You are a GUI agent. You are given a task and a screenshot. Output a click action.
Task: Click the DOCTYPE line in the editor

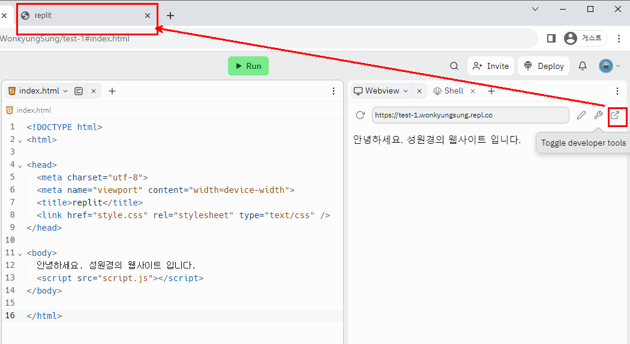click(64, 127)
